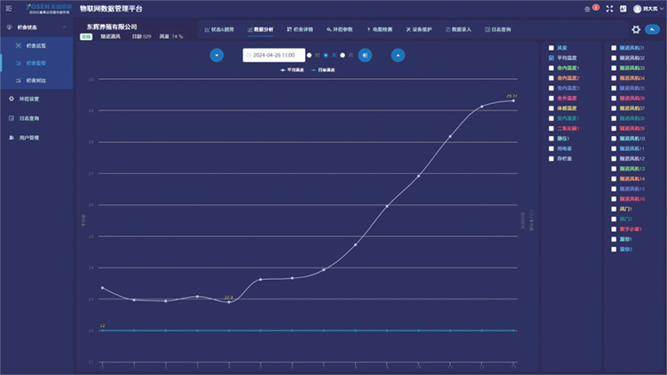The height and width of the screenshot is (375, 667).
Task: Select the 月 radio button
Action: click(x=343, y=55)
